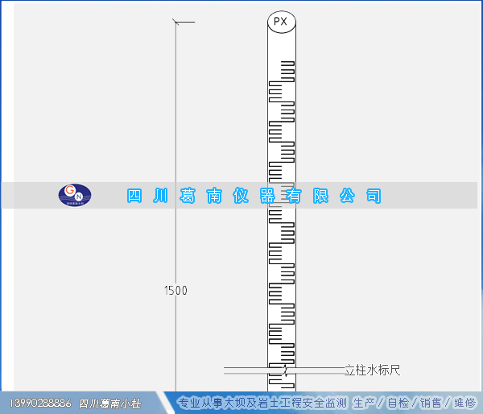Select the 1500 dimension text
Image resolution: width=483 pixels, height=414 pixels.
click(175, 291)
